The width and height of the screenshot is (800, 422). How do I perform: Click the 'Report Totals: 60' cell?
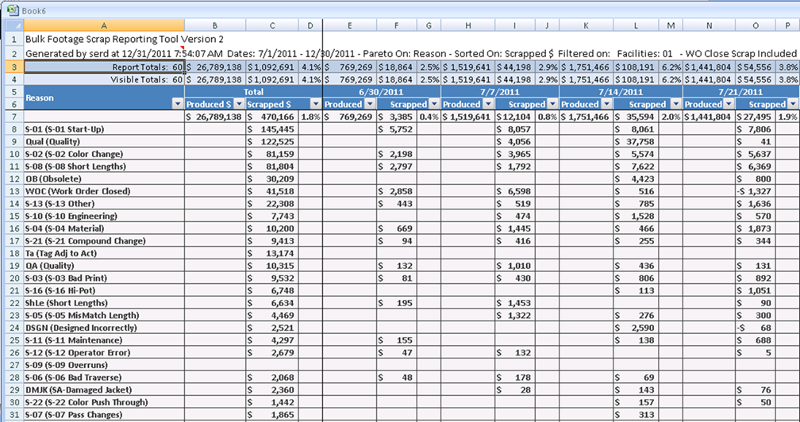104,67
